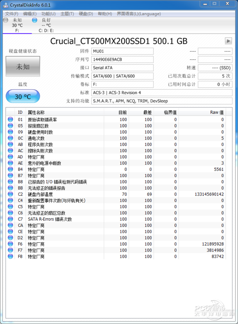
Task: Click the power-on hours field 0 小时
Action: pos(215,84)
